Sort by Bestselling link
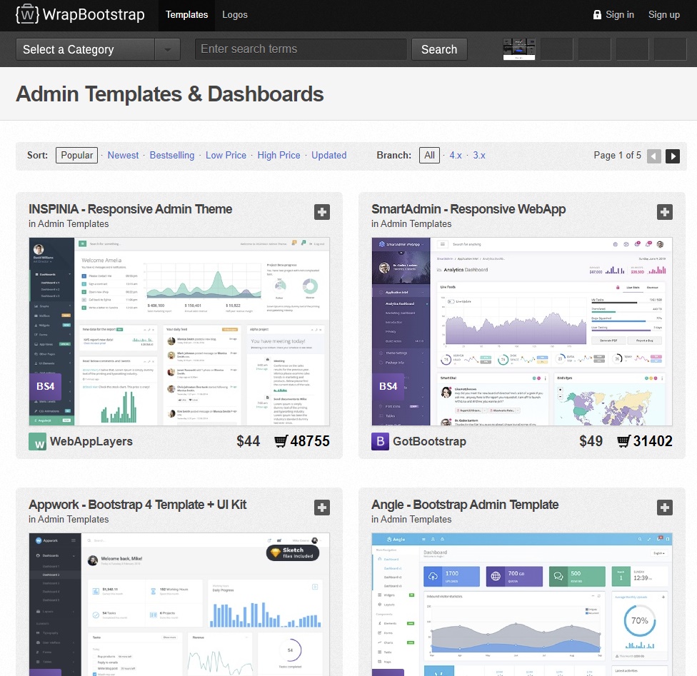 tap(172, 155)
